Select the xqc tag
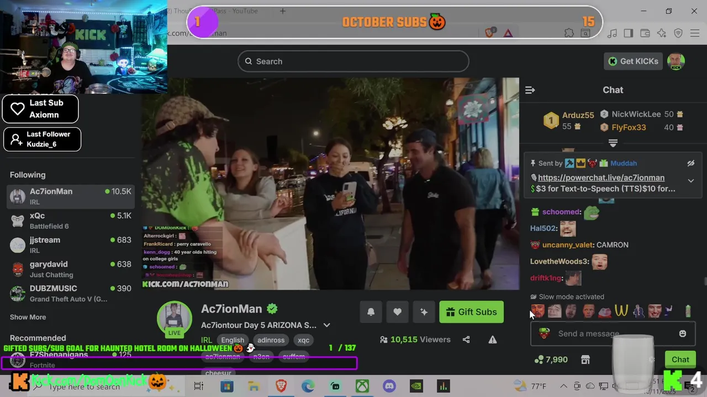Screen dimensions: 707x397 [x=304, y=340]
